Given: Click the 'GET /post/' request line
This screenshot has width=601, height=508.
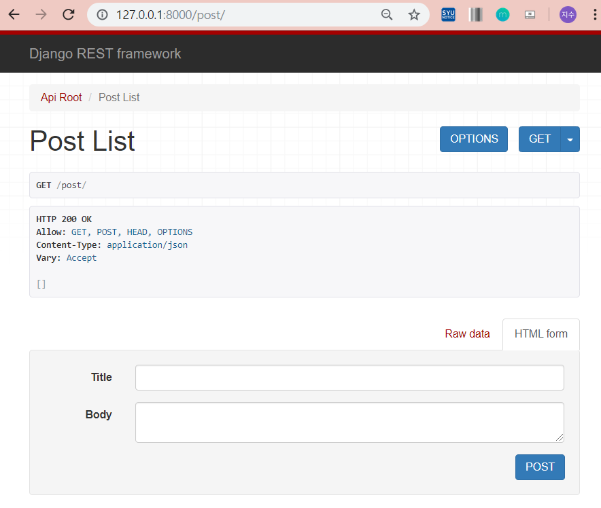Looking at the screenshot, I should pyautogui.click(x=61, y=185).
